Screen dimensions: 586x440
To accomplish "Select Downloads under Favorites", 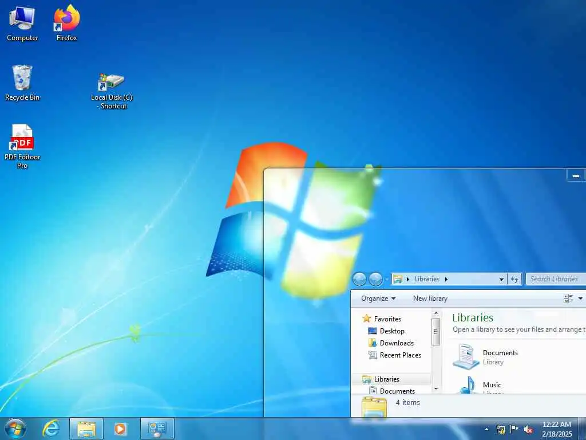I will [391, 343].
